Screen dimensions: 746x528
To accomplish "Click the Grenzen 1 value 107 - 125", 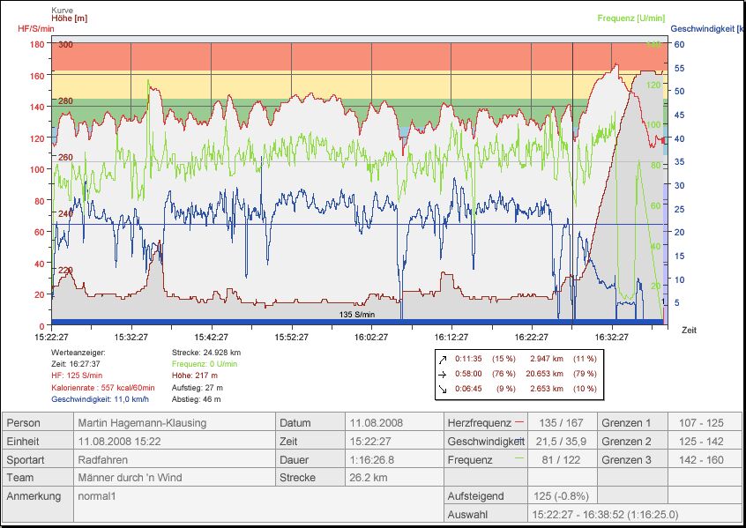I will point(701,423).
